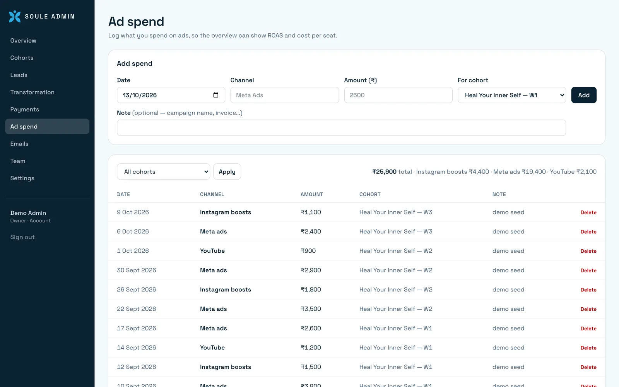
Task: Click the ₹25,900 total amount
Action: point(384,172)
